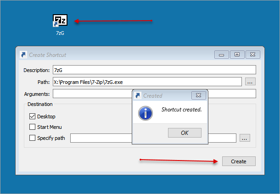Select the 7zG label under desktop icon
This screenshot has height=194, width=280.
[60, 33]
